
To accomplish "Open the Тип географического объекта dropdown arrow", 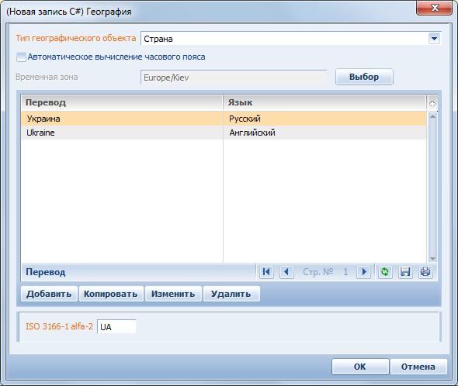I will [x=434, y=39].
